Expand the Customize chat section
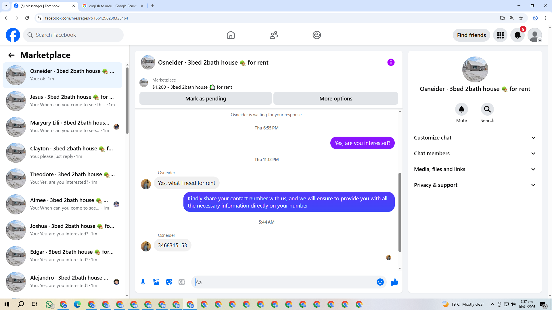This screenshot has height=310, width=552. point(475,138)
